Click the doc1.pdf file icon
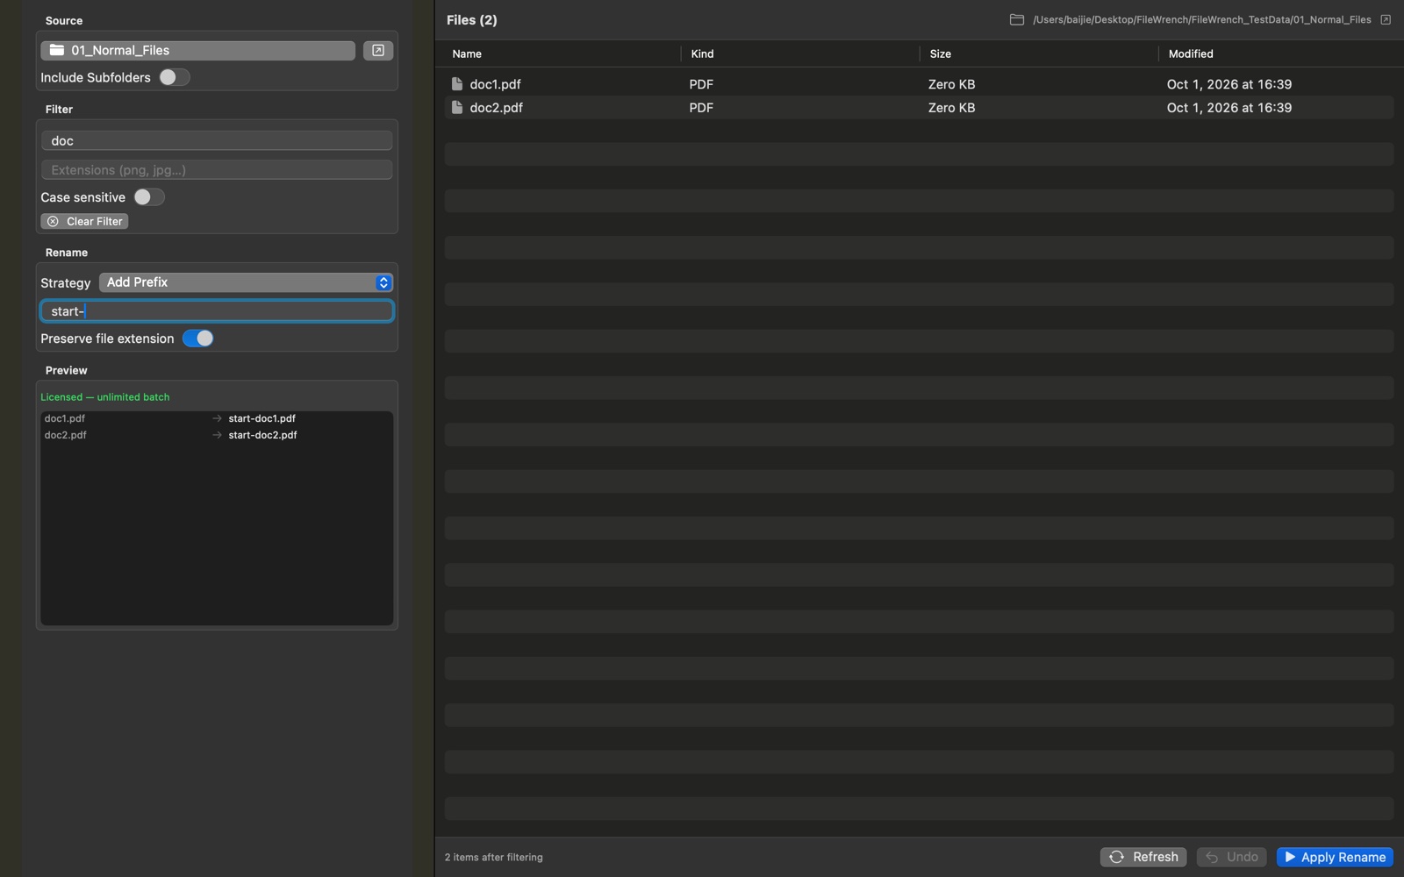The width and height of the screenshot is (1404, 877). click(456, 84)
